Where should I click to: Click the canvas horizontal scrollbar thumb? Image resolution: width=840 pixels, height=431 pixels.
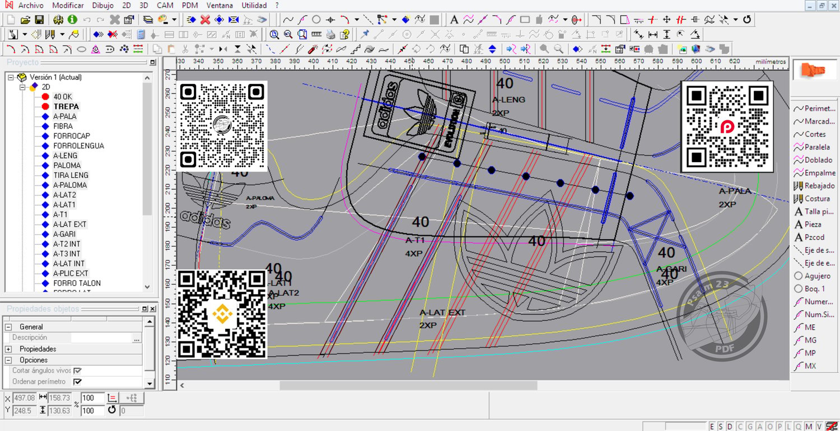click(408, 385)
